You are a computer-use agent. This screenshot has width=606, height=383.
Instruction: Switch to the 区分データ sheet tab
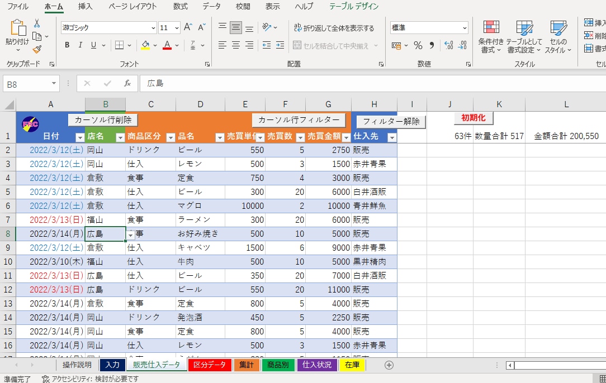tap(210, 365)
